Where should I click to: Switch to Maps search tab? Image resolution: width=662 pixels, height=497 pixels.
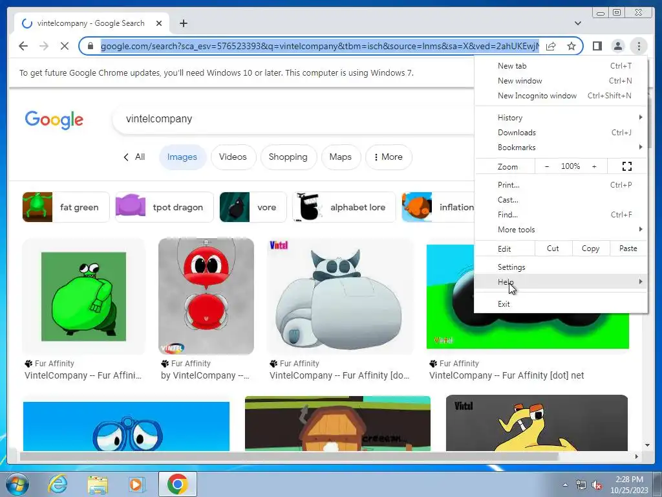coord(340,157)
